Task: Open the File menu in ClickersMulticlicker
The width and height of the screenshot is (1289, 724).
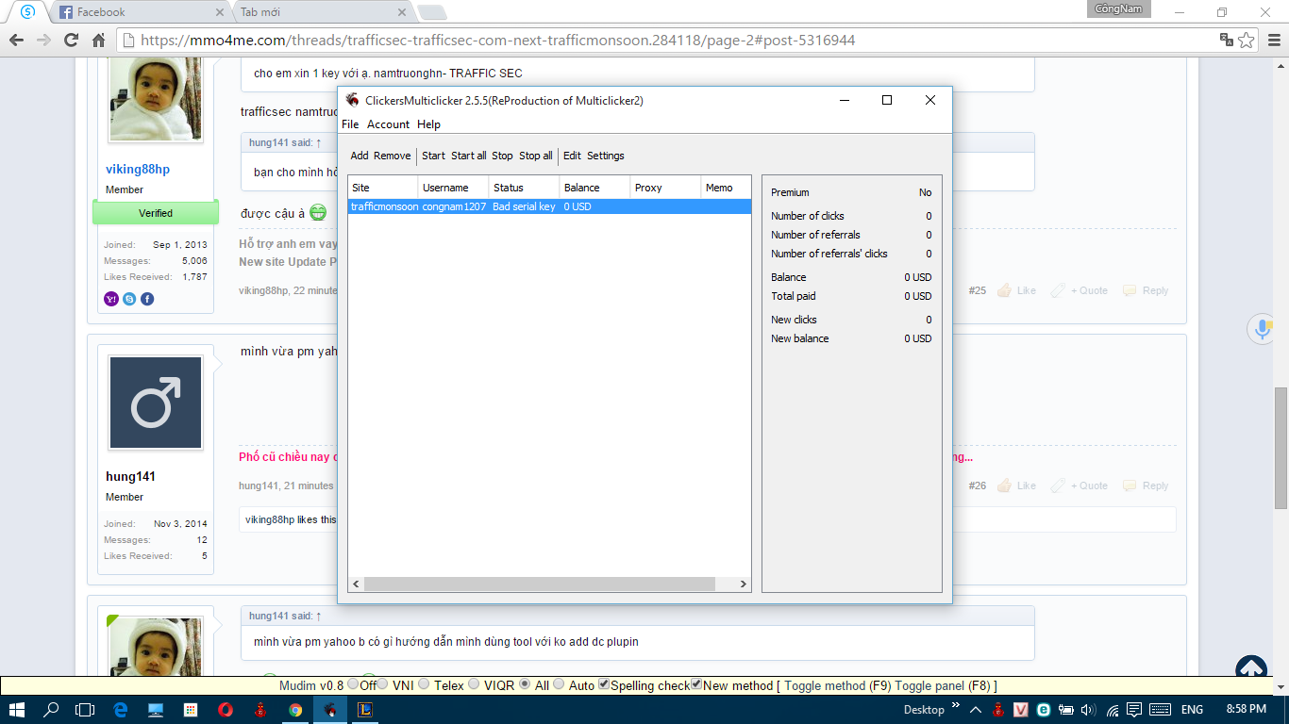Action: pos(350,124)
